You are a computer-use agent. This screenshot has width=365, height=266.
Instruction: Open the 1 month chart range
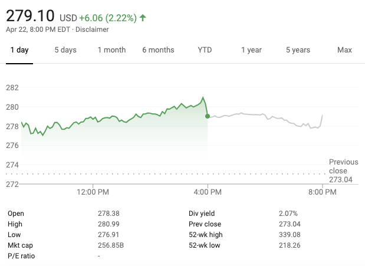pyautogui.click(x=111, y=50)
